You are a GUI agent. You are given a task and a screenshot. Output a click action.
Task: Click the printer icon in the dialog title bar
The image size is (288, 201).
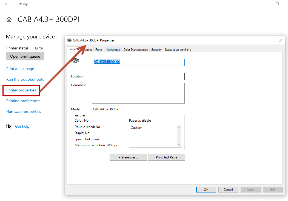point(69,40)
